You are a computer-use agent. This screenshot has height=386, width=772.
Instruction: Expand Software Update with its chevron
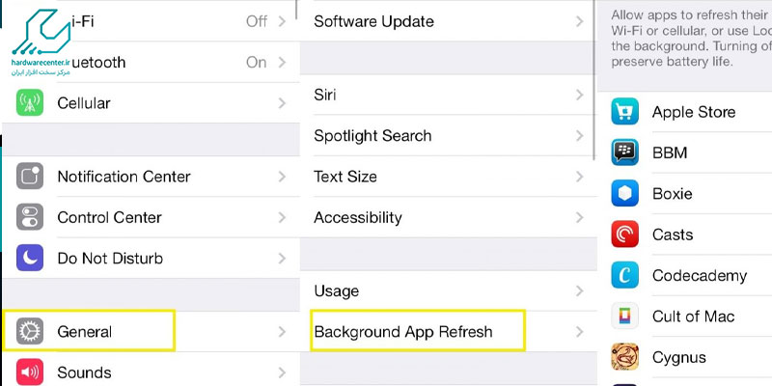[579, 21]
